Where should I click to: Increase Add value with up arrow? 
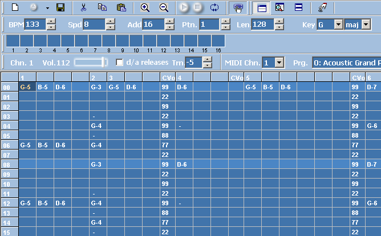click(x=169, y=22)
